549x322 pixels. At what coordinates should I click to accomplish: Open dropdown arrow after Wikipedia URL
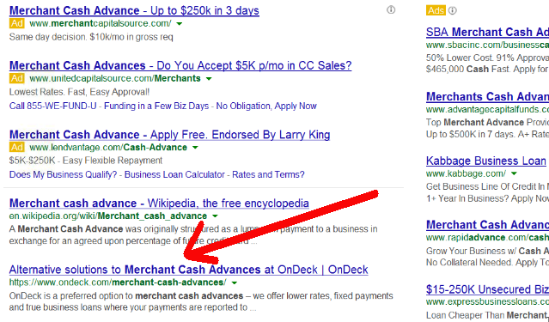point(215,216)
